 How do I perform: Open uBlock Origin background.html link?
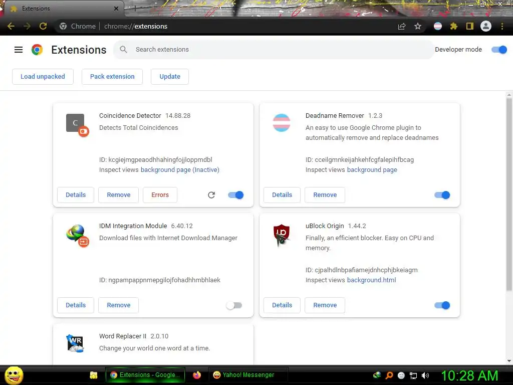(x=371, y=280)
